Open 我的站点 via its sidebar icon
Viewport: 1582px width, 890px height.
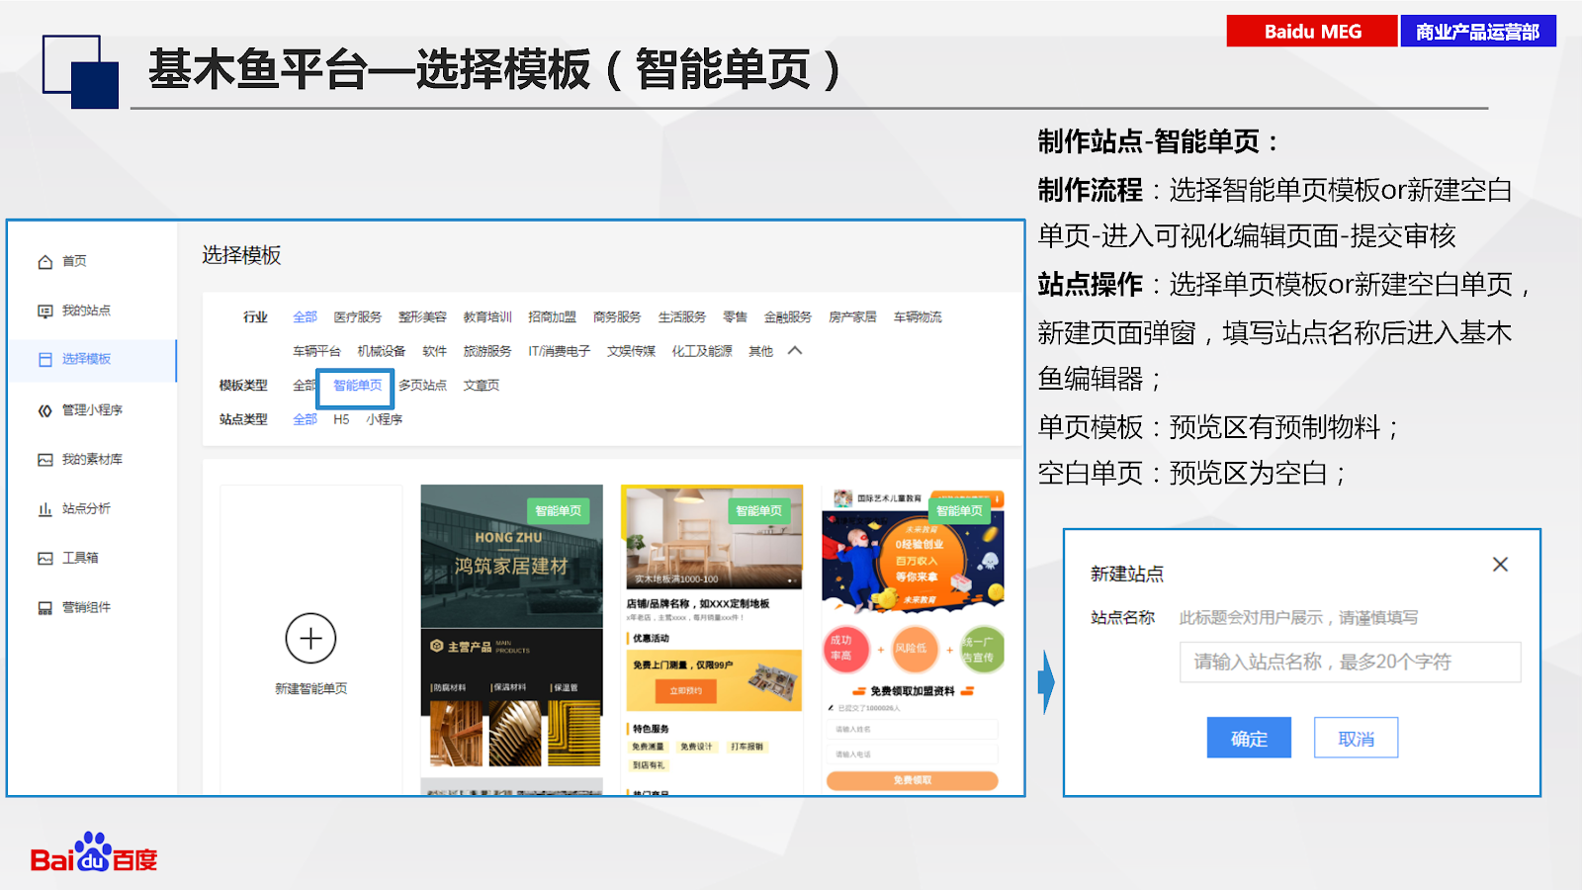(45, 311)
